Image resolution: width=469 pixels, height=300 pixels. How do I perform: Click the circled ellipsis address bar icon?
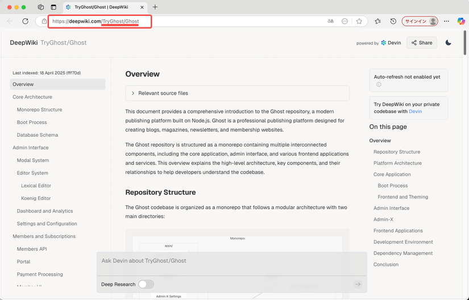point(345,21)
